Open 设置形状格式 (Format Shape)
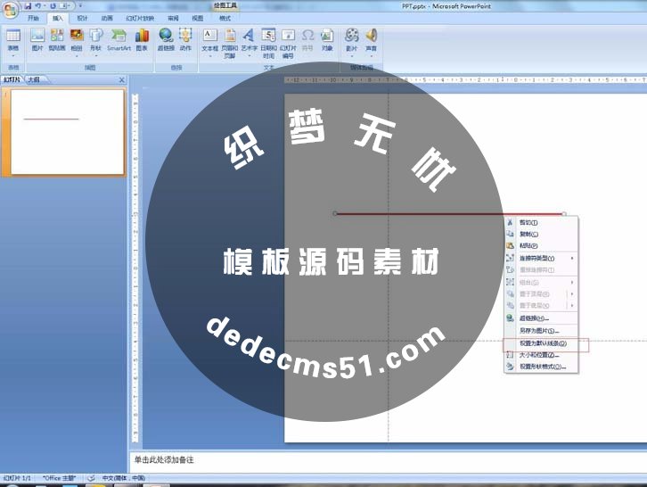Screen dimensions: 647x487 tap(541, 367)
